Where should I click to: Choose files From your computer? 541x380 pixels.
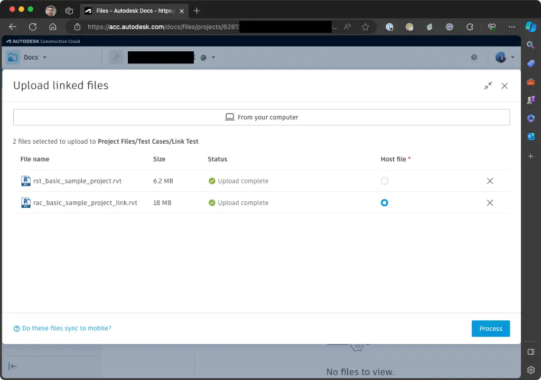click(x=262, y=117)
